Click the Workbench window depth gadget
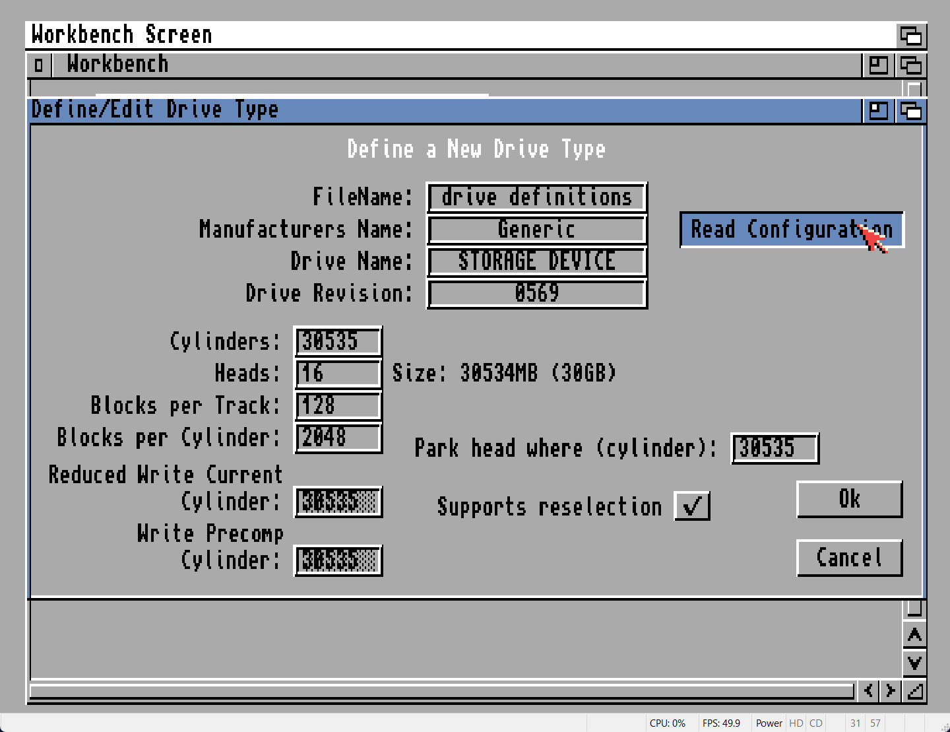The image size is (950, 732). [x=911, y=65]
